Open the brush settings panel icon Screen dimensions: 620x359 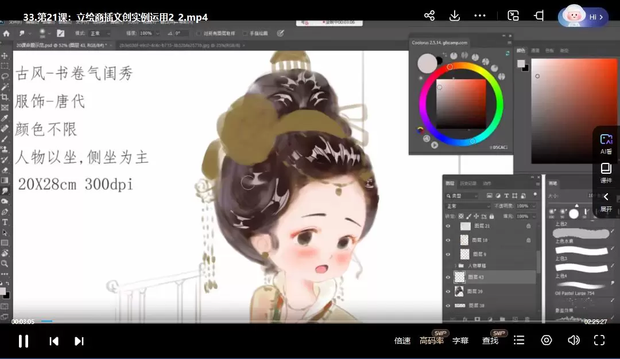click(x=60, y=33)
